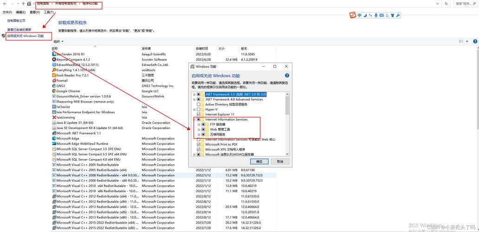Expand the .NET Framework 4.8 Advanced Services node

pyautogui.click(x=194, y=99)
